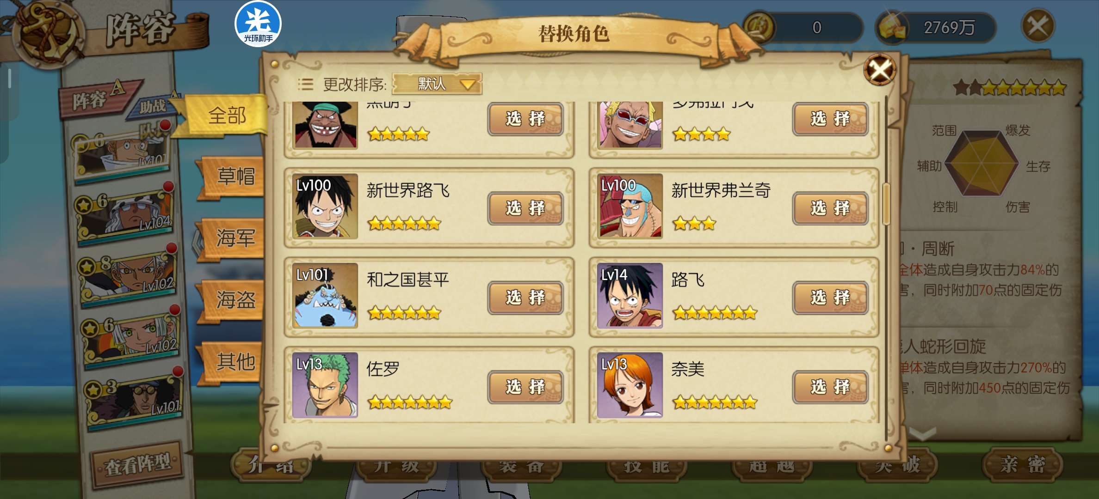The image size is (1099, 499).
Task: Click the character list scrollbar handle
Action: pyautogui.click(x=886, y=204)
